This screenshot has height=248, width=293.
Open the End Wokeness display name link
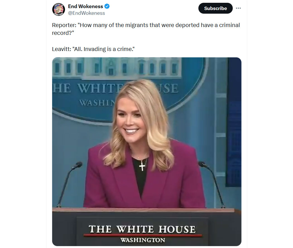85,6
